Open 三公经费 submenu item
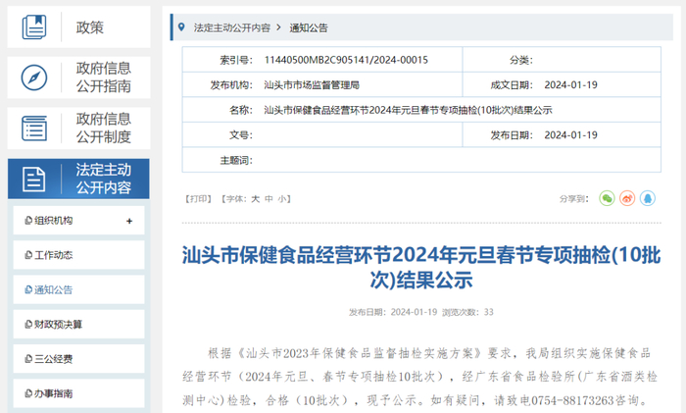 click(x=78, y=359)
